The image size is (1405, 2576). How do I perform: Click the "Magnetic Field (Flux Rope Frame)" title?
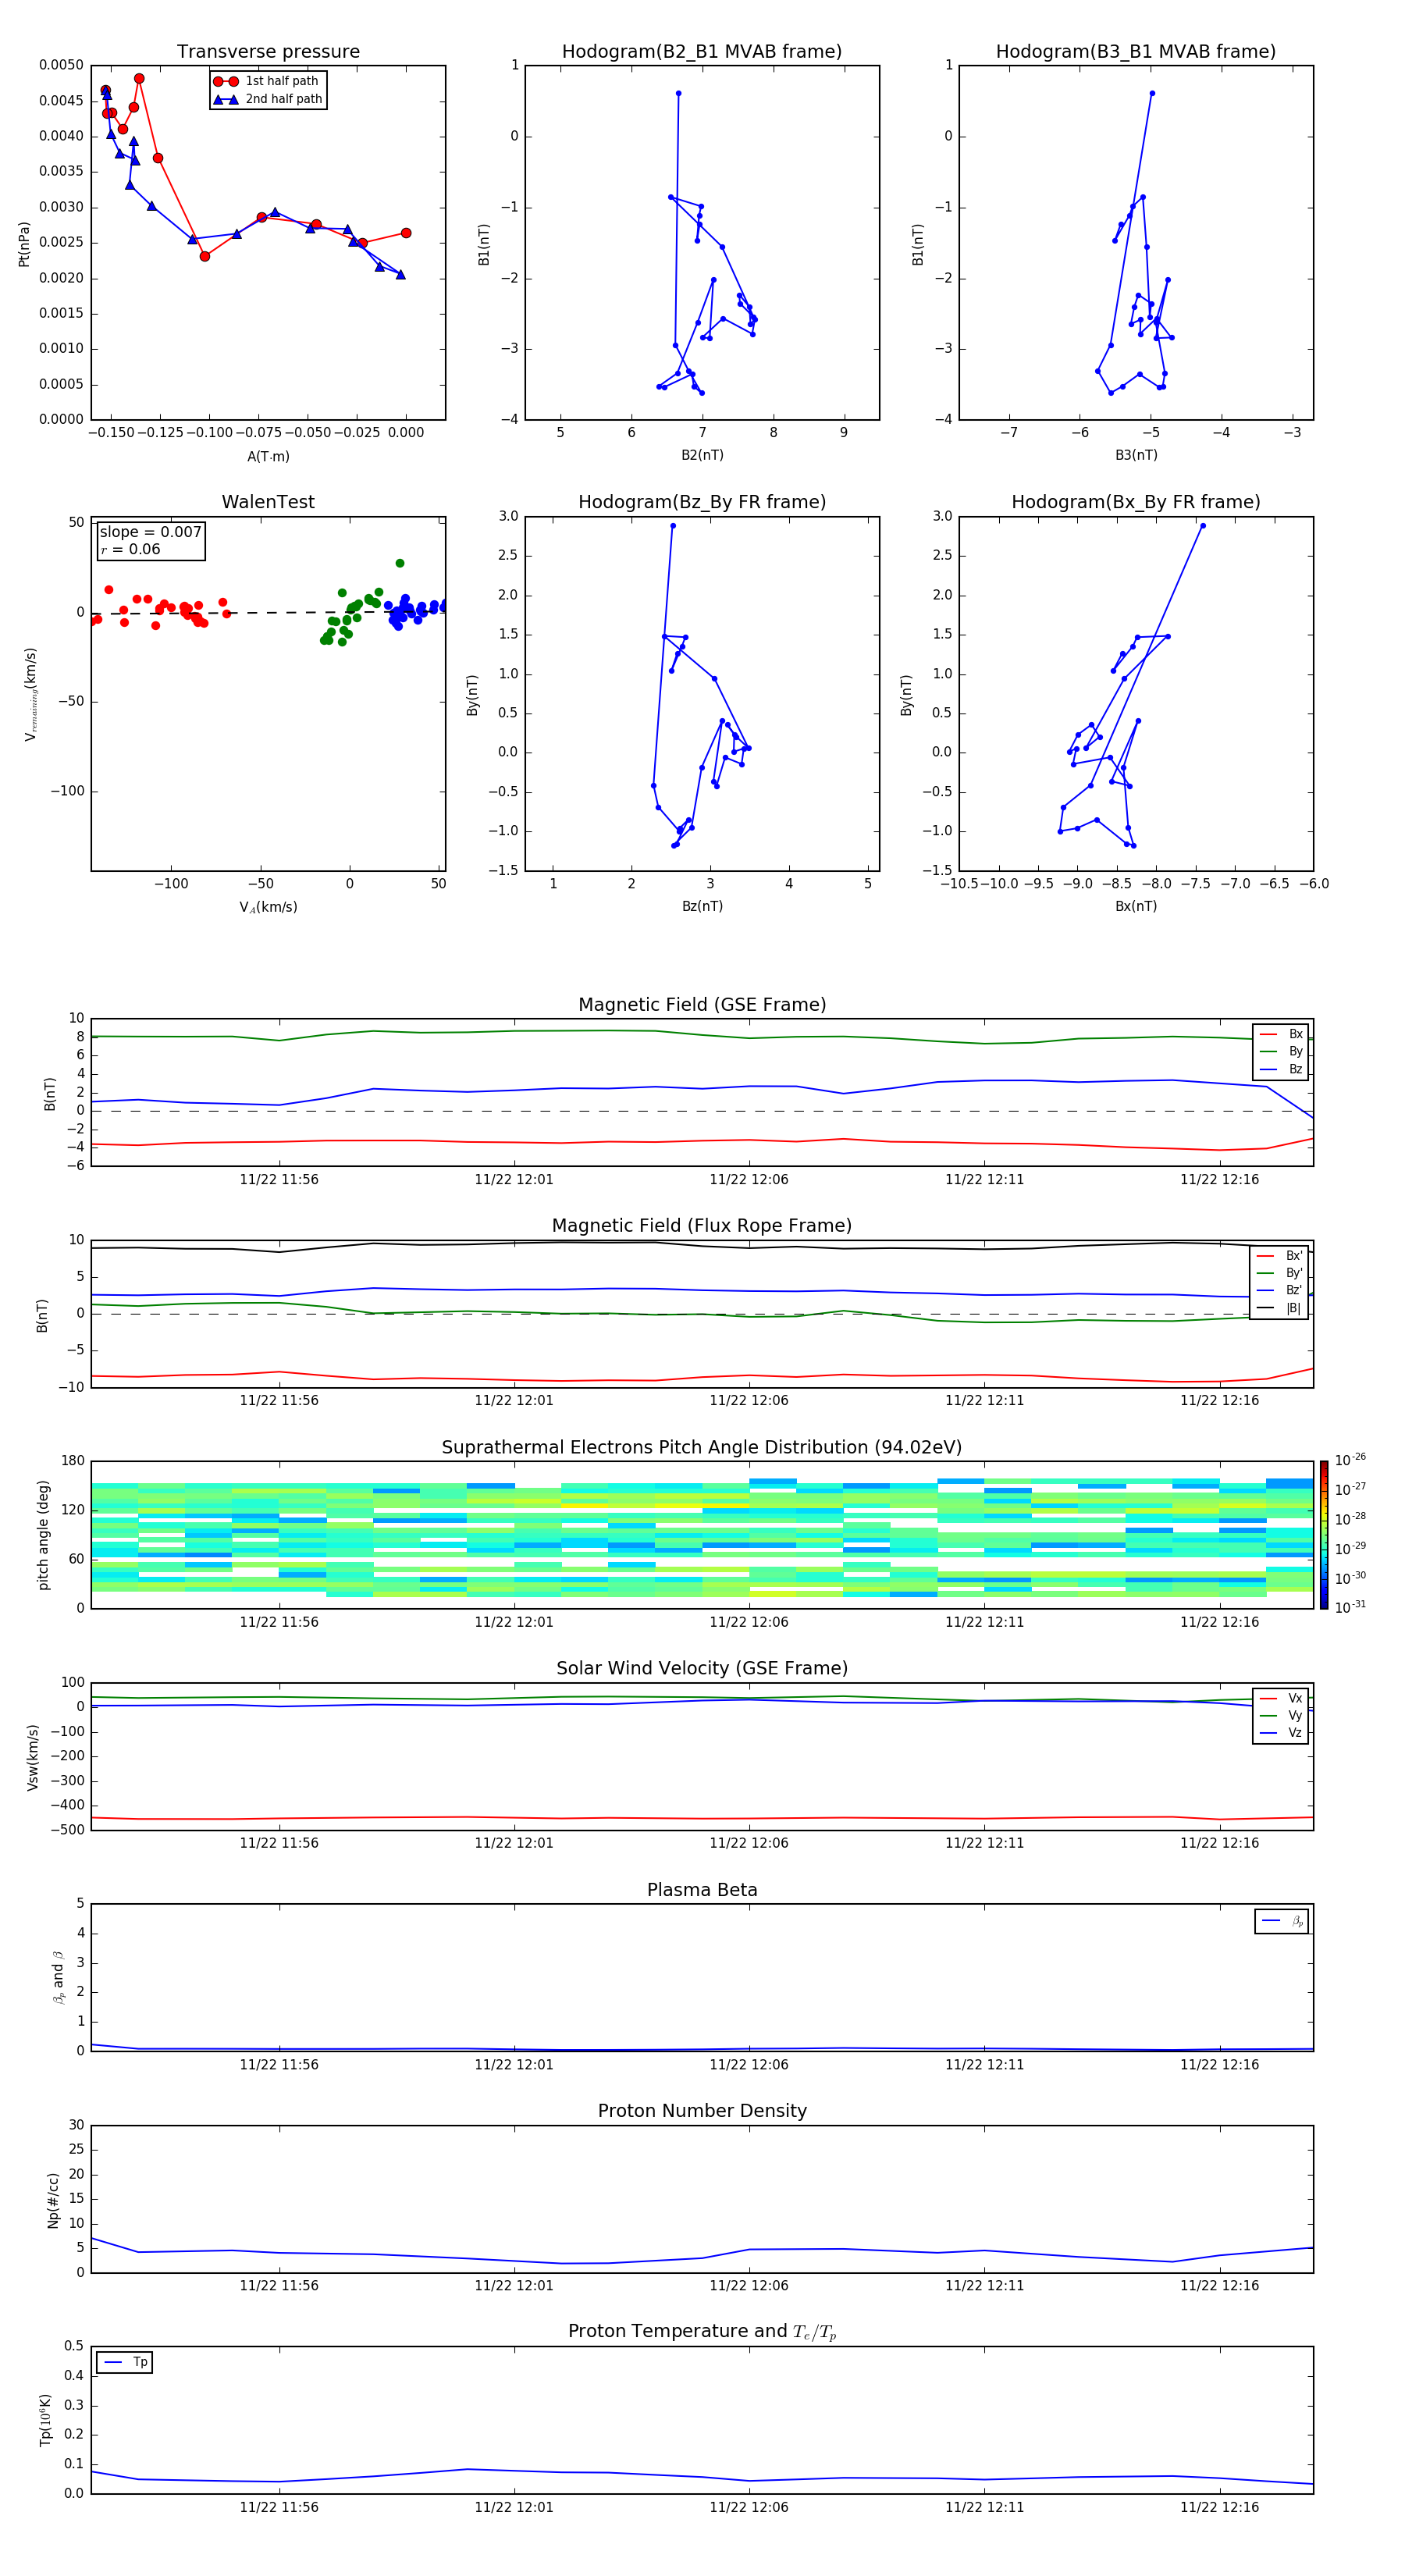[702, 1226]
